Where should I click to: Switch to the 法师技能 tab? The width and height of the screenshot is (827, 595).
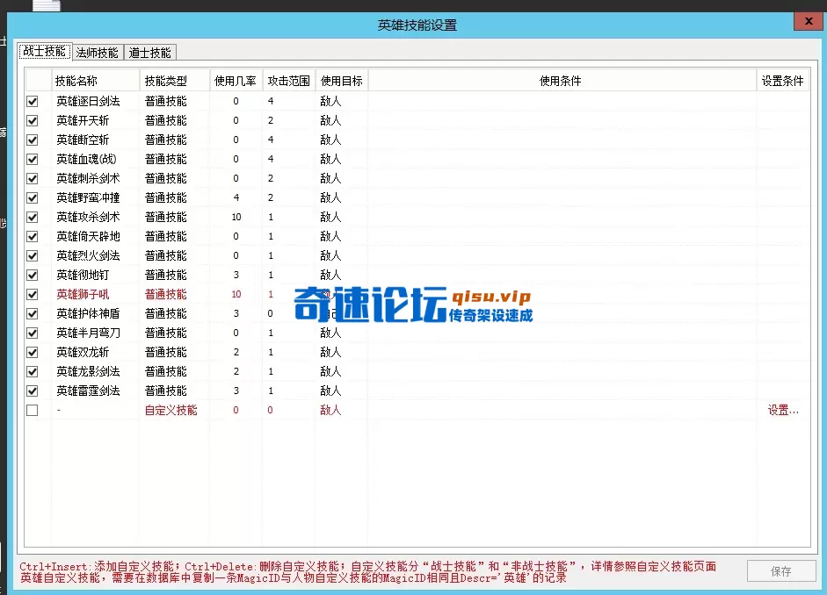click(x=97, y=52)
